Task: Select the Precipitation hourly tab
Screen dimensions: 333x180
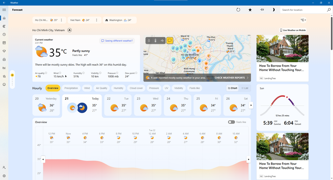Action: click(x=71, y=88)
